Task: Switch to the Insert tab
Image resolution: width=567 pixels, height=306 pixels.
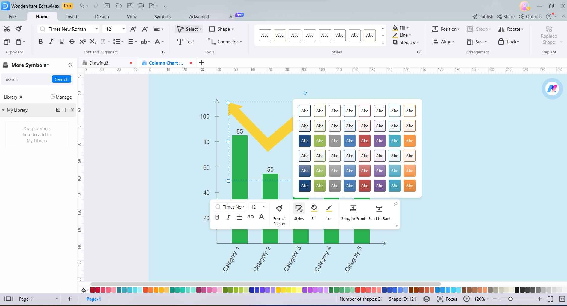Action: click(x=72, y=16)
